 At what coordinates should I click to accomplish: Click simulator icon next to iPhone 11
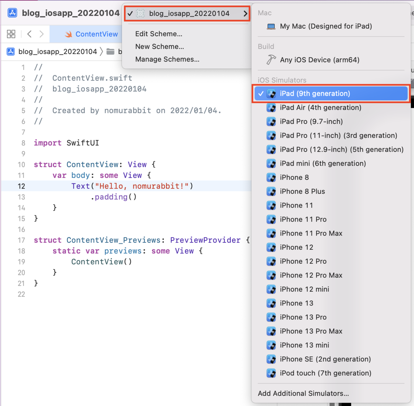pyautogui.click(x=272, y=205)
